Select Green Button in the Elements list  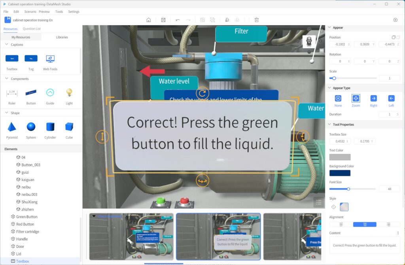tap(26, 217)
